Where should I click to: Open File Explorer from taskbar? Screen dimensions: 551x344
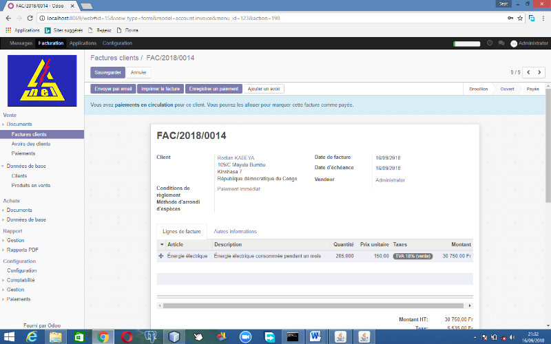pyautogui.click(x=56, y=337)
